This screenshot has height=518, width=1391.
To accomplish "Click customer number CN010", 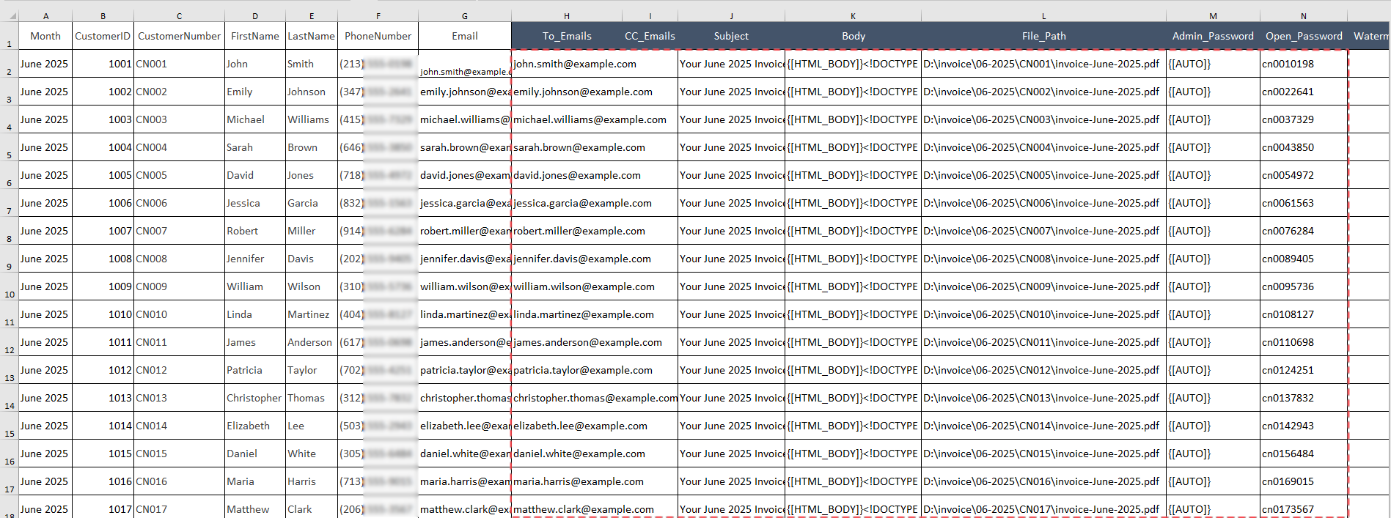I will (x=179, y=314).
